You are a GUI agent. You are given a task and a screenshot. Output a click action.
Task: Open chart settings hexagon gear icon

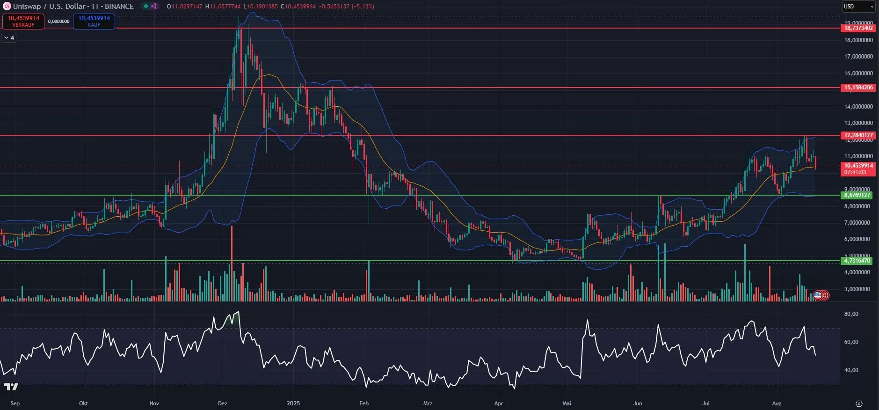pos(859,403)
